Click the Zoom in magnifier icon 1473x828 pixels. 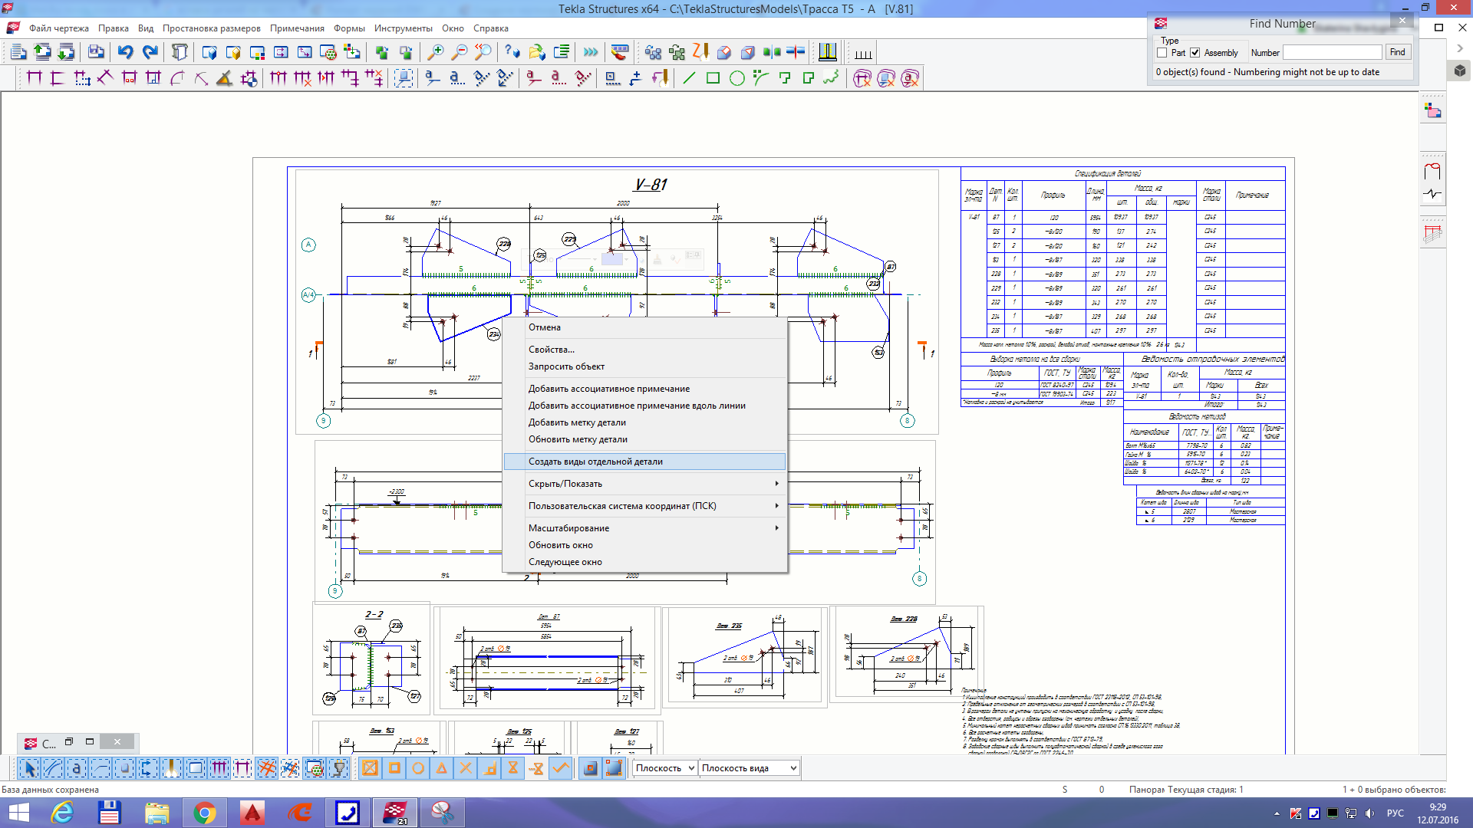click(x=435, y=52)
